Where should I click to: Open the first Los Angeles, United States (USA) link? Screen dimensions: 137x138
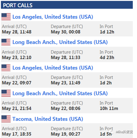pyautogui.click(x=53, y=17)
